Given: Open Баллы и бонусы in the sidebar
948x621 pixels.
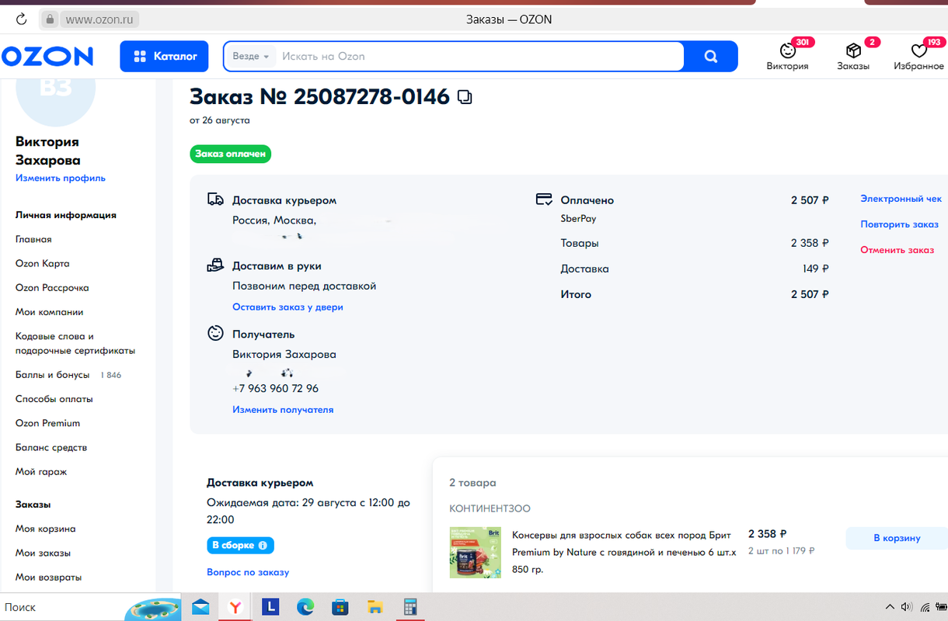Looking at the screenshot, I should point(53,374).
